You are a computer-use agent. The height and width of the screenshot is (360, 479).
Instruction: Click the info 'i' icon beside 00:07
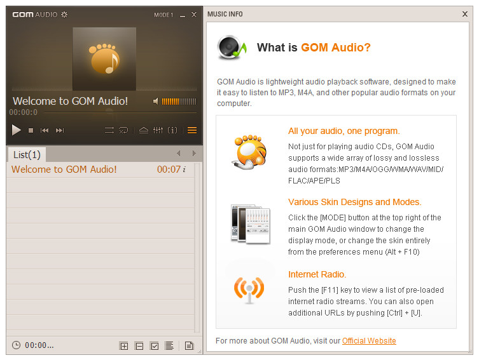(x=184, y=170)
